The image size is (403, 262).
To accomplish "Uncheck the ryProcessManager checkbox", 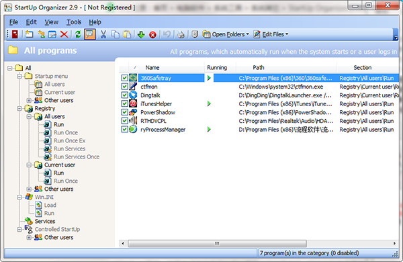I will click(125, 129).
